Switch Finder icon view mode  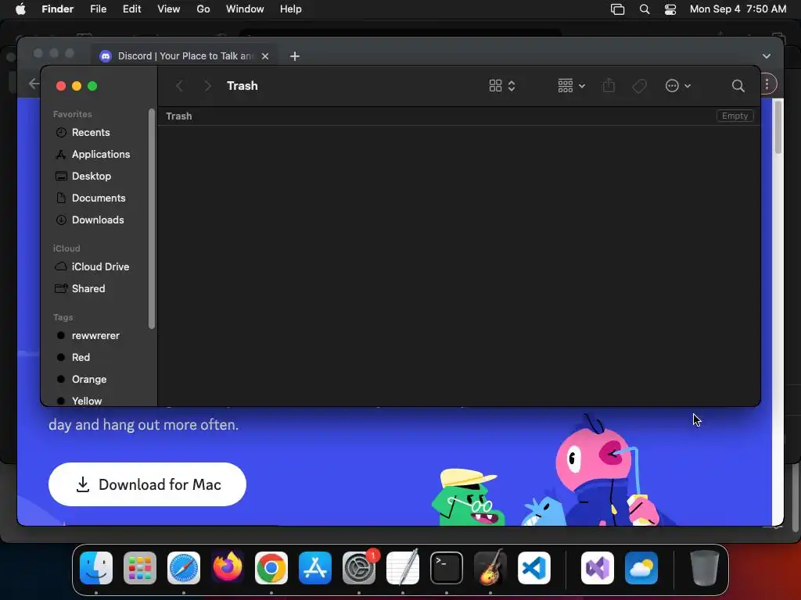502,86
